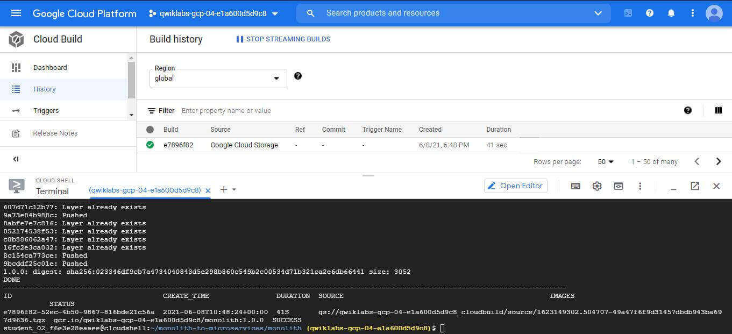Change rows per page 50 dropdown
This screenshot has height=334, width=732.
tap(606, 161)
